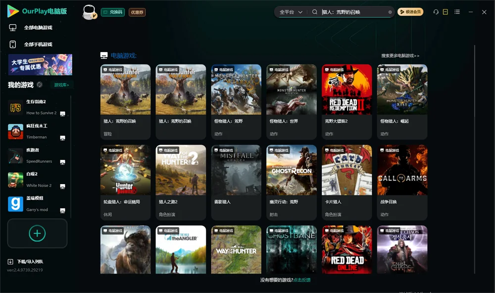Click the monitor icon beside 电脑游戏 heading

pos(104,55)
